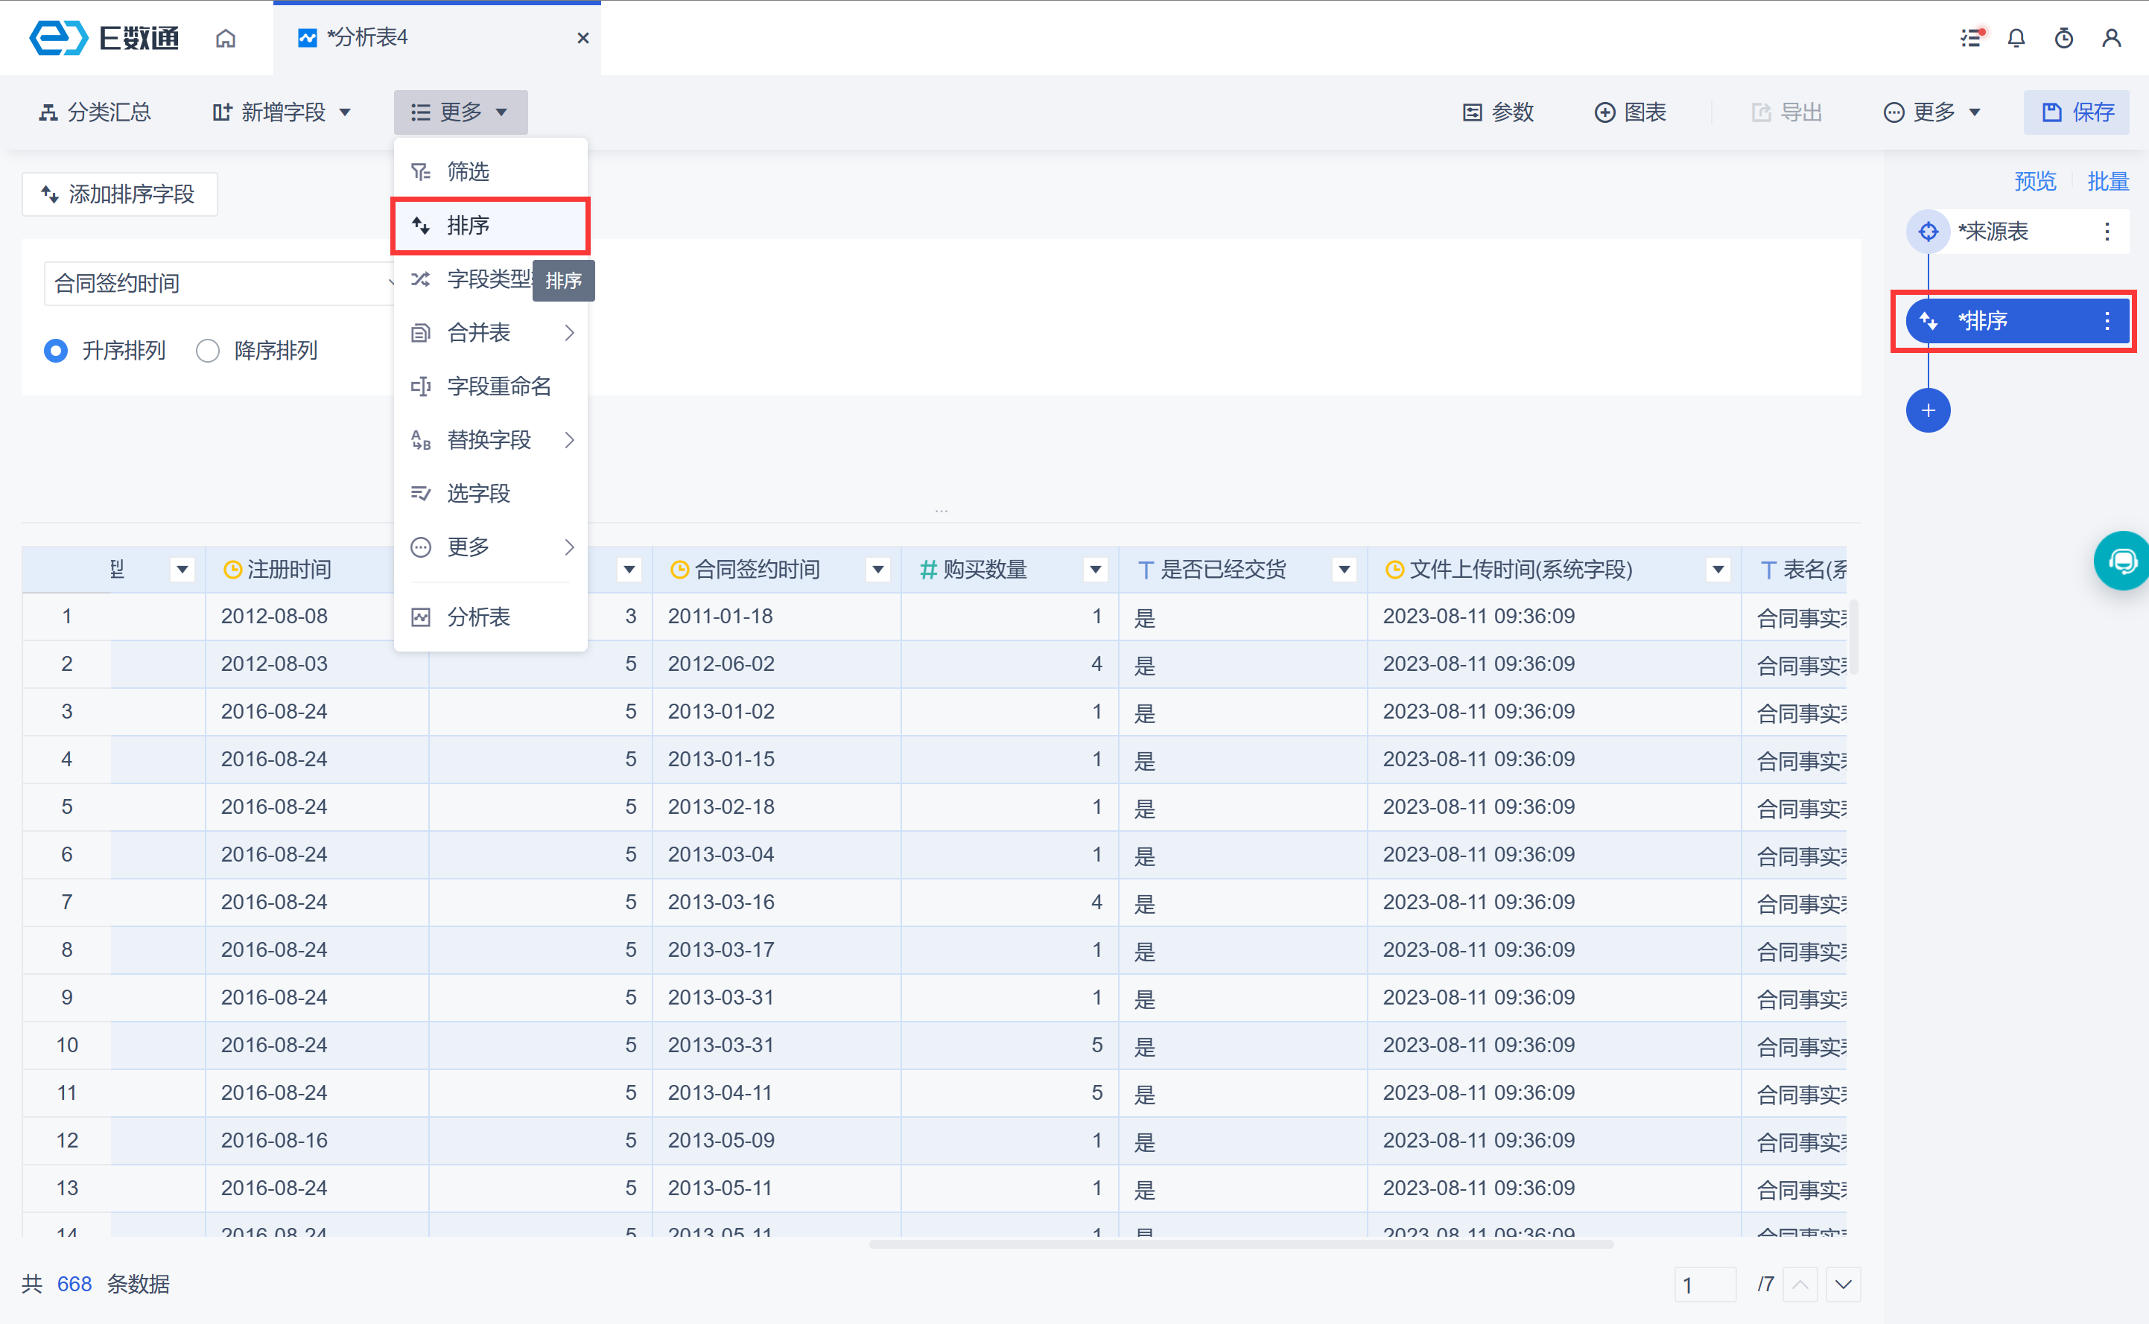Click the 预览 link
The width and height of the screenshot is (2149, 1324).
pos(2034,181)
